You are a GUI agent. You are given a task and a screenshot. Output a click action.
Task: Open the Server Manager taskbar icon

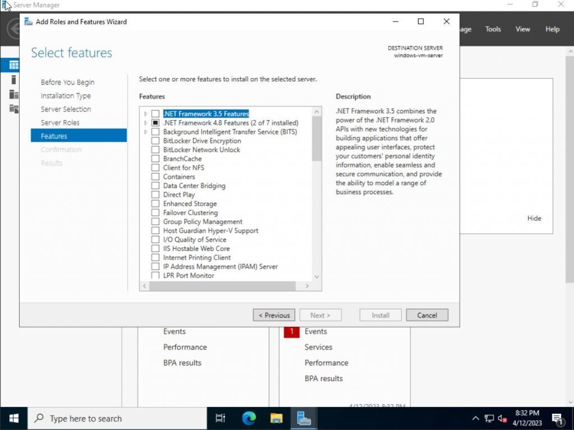click(303, 418)
